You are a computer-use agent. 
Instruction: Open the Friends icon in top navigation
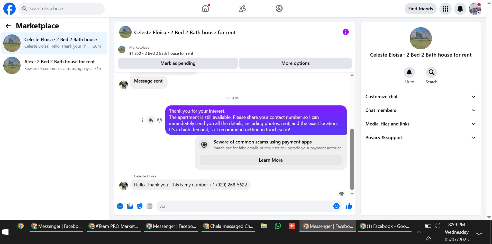click(242, 9)
